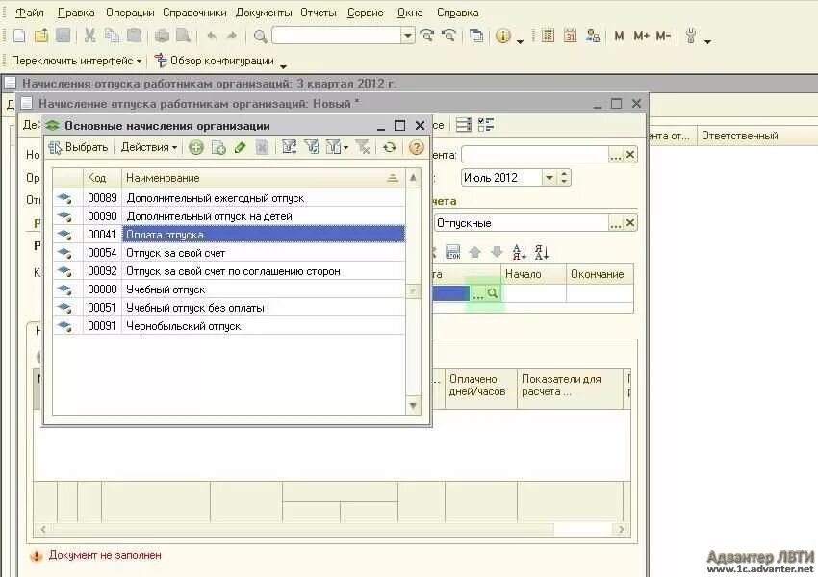This screenshot has height=577, width=818.
Task: Sort list by Код column header
Action: pos(102,178)
